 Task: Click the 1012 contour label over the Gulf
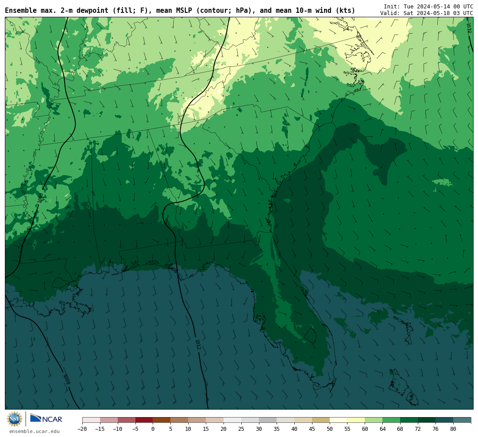pos(198,345)
